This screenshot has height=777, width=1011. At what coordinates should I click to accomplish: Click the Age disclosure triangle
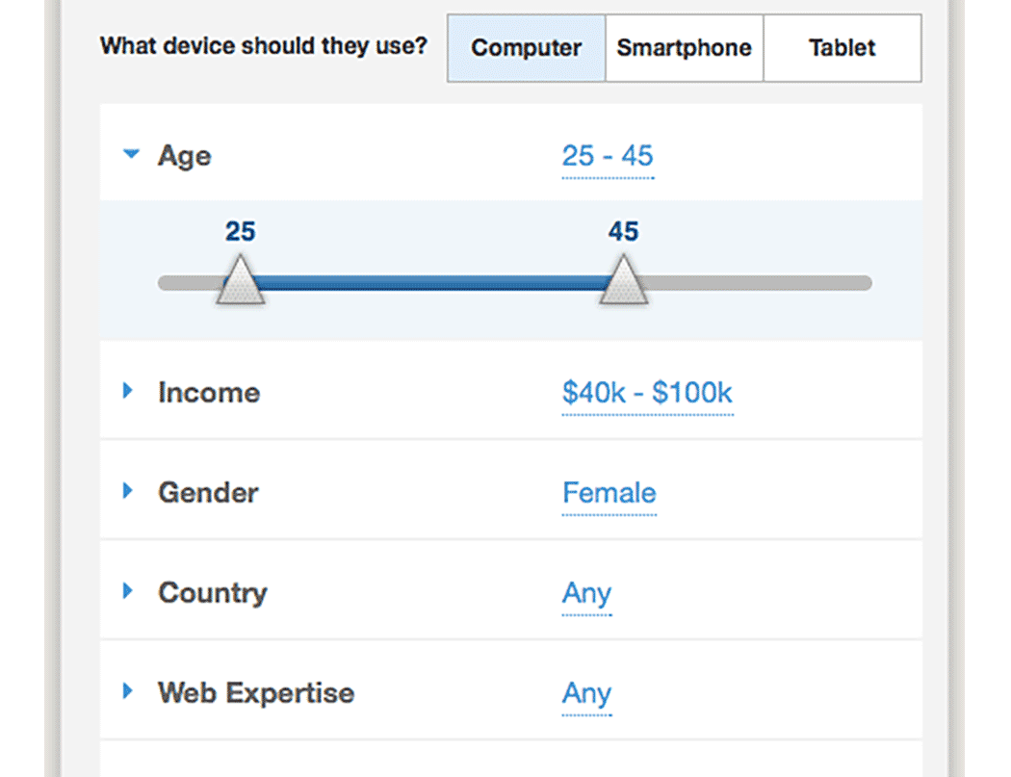pos(129,154)
